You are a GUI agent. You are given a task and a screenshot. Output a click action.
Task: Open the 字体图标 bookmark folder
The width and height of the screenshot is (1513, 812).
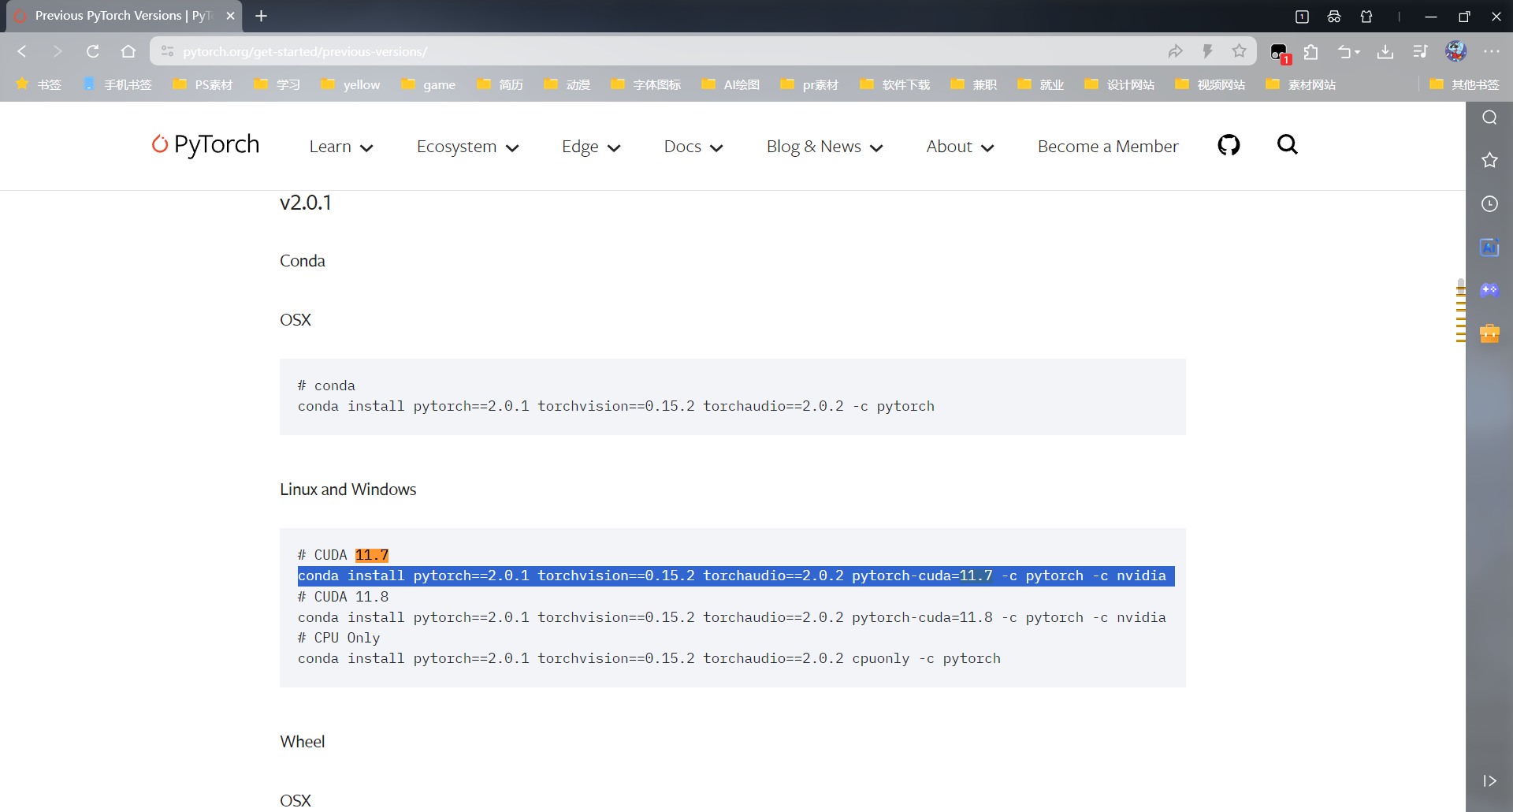[x=646, y=84]
